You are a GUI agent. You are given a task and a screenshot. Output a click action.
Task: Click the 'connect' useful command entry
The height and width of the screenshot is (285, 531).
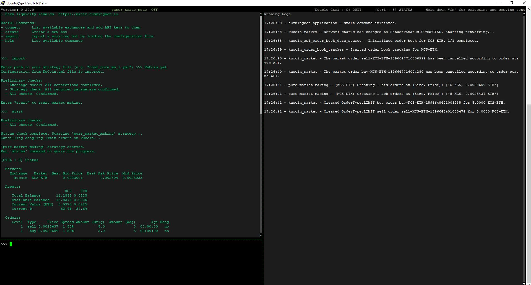tap(71, 27)
